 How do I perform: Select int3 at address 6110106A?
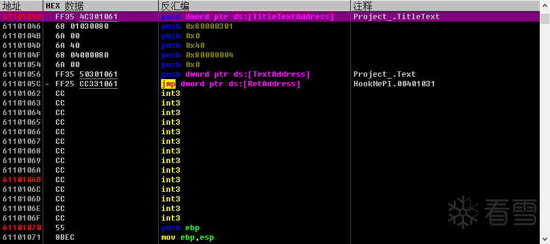coord(171,170)
